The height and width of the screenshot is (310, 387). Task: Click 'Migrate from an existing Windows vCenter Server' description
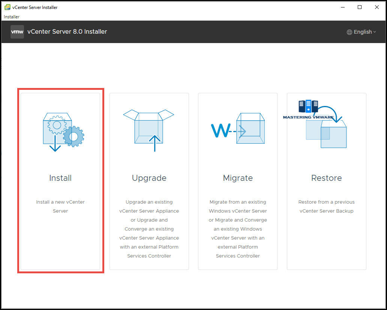pos(238,229)
